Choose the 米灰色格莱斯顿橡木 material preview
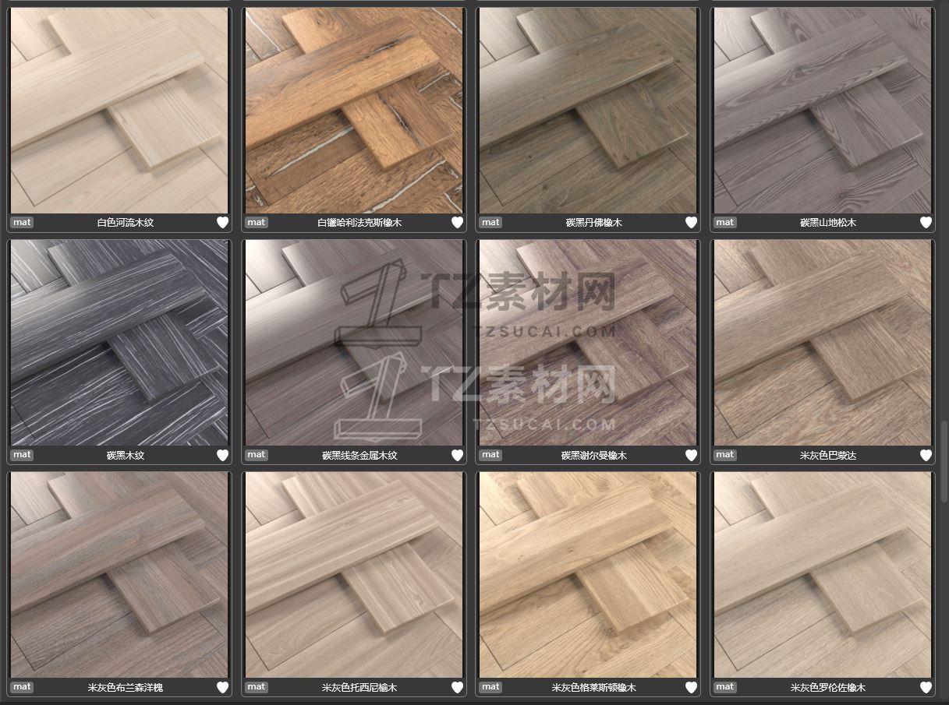The height and width of the screenshot is (705, 949). coord(588,575)
